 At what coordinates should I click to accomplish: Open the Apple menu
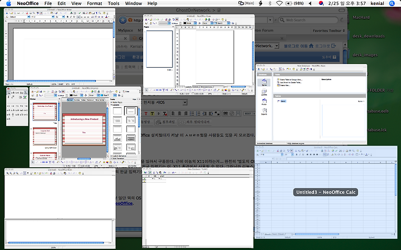click(8, 3)
